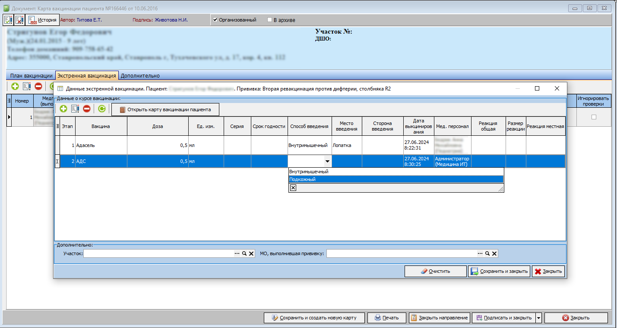Viewport: 617px width, 328px height.
Task: Click the Мед. персонал column header
Action: click(x=452, y=126)
